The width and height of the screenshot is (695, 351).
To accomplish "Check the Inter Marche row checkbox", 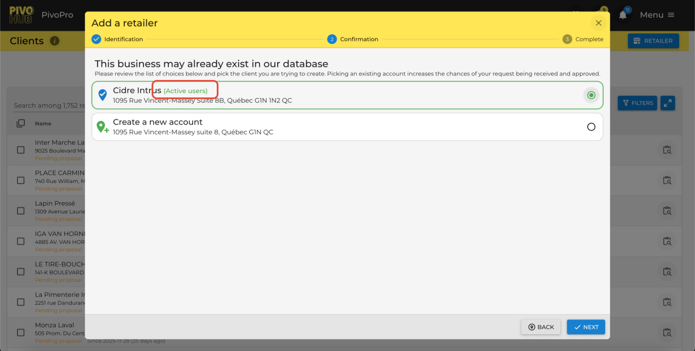I will (21, 150).
